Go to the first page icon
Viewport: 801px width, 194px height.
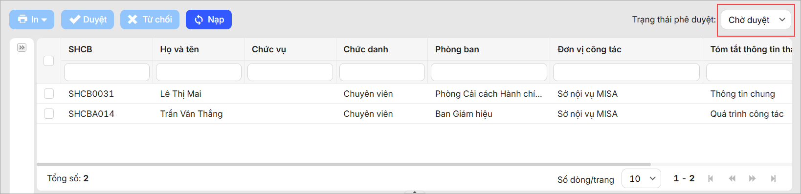tap(711, 178)
